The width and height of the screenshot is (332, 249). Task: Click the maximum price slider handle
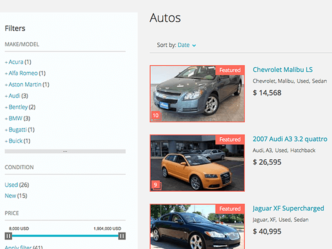point(122,236)
